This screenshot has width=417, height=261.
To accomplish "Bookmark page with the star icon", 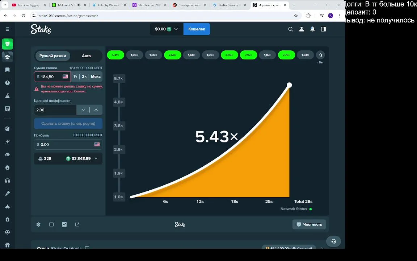I will [x=296, y=16].
